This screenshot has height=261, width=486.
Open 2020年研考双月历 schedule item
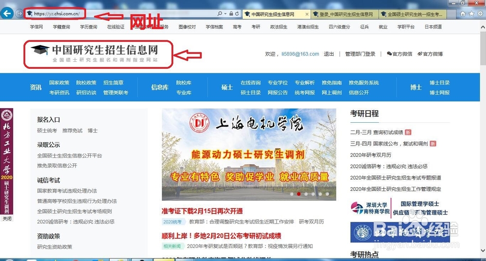tap(371, 155)
